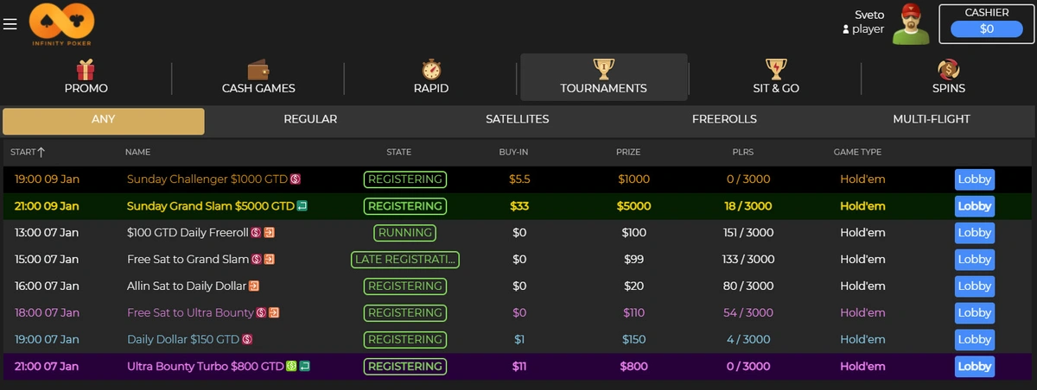Select the Multi-Flight filter
This screenshot has width=1037, height=390.
[x=931, y=120]
